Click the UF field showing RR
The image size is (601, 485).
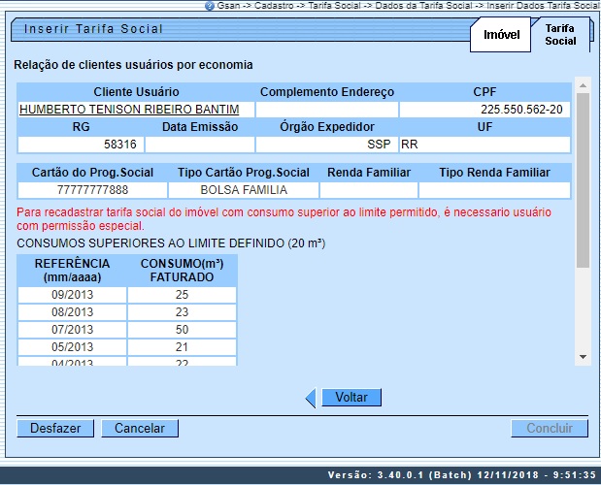click(x=484, y=144)
